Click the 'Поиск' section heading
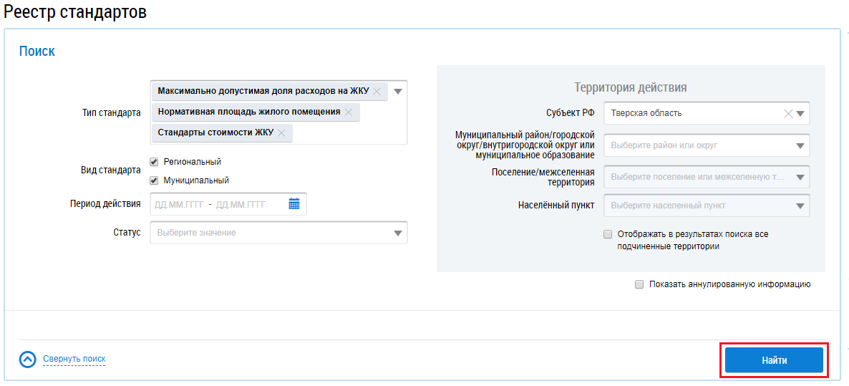 [x=37, y=52]
